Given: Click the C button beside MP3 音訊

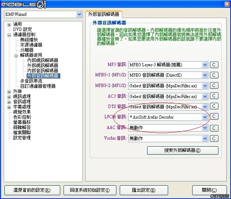Looking at the screenshot, I should (214, 65).
